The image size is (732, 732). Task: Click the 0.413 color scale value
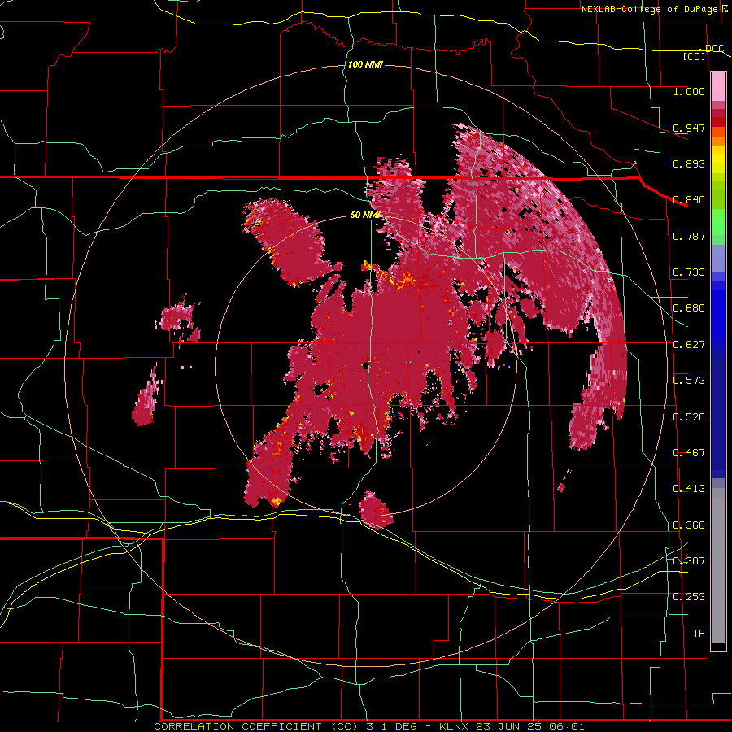coord(689,489)
